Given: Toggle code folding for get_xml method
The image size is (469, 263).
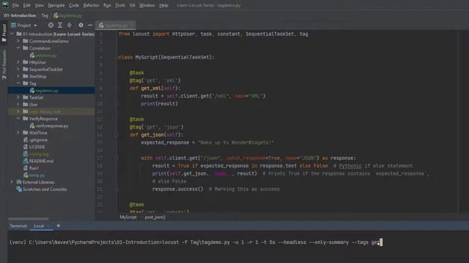Looking at the screenshot, I should (x=117, y=88).
